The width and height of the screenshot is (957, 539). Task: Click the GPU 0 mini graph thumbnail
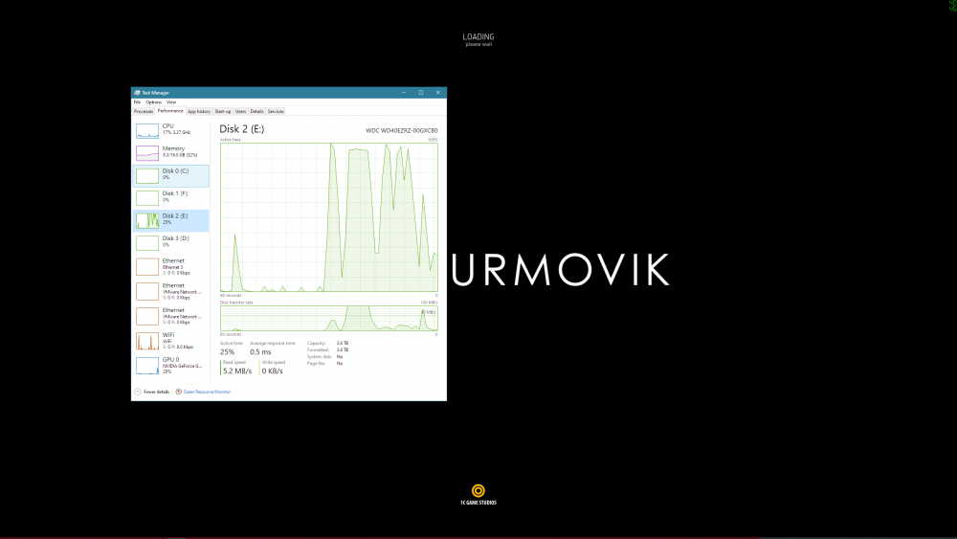(147, 366)
